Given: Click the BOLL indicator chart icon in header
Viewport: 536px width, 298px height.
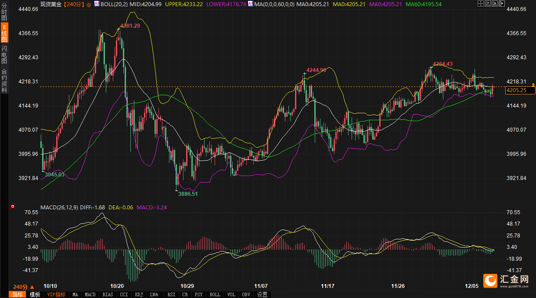Looking at the screenshot, I should click(97, 4).
